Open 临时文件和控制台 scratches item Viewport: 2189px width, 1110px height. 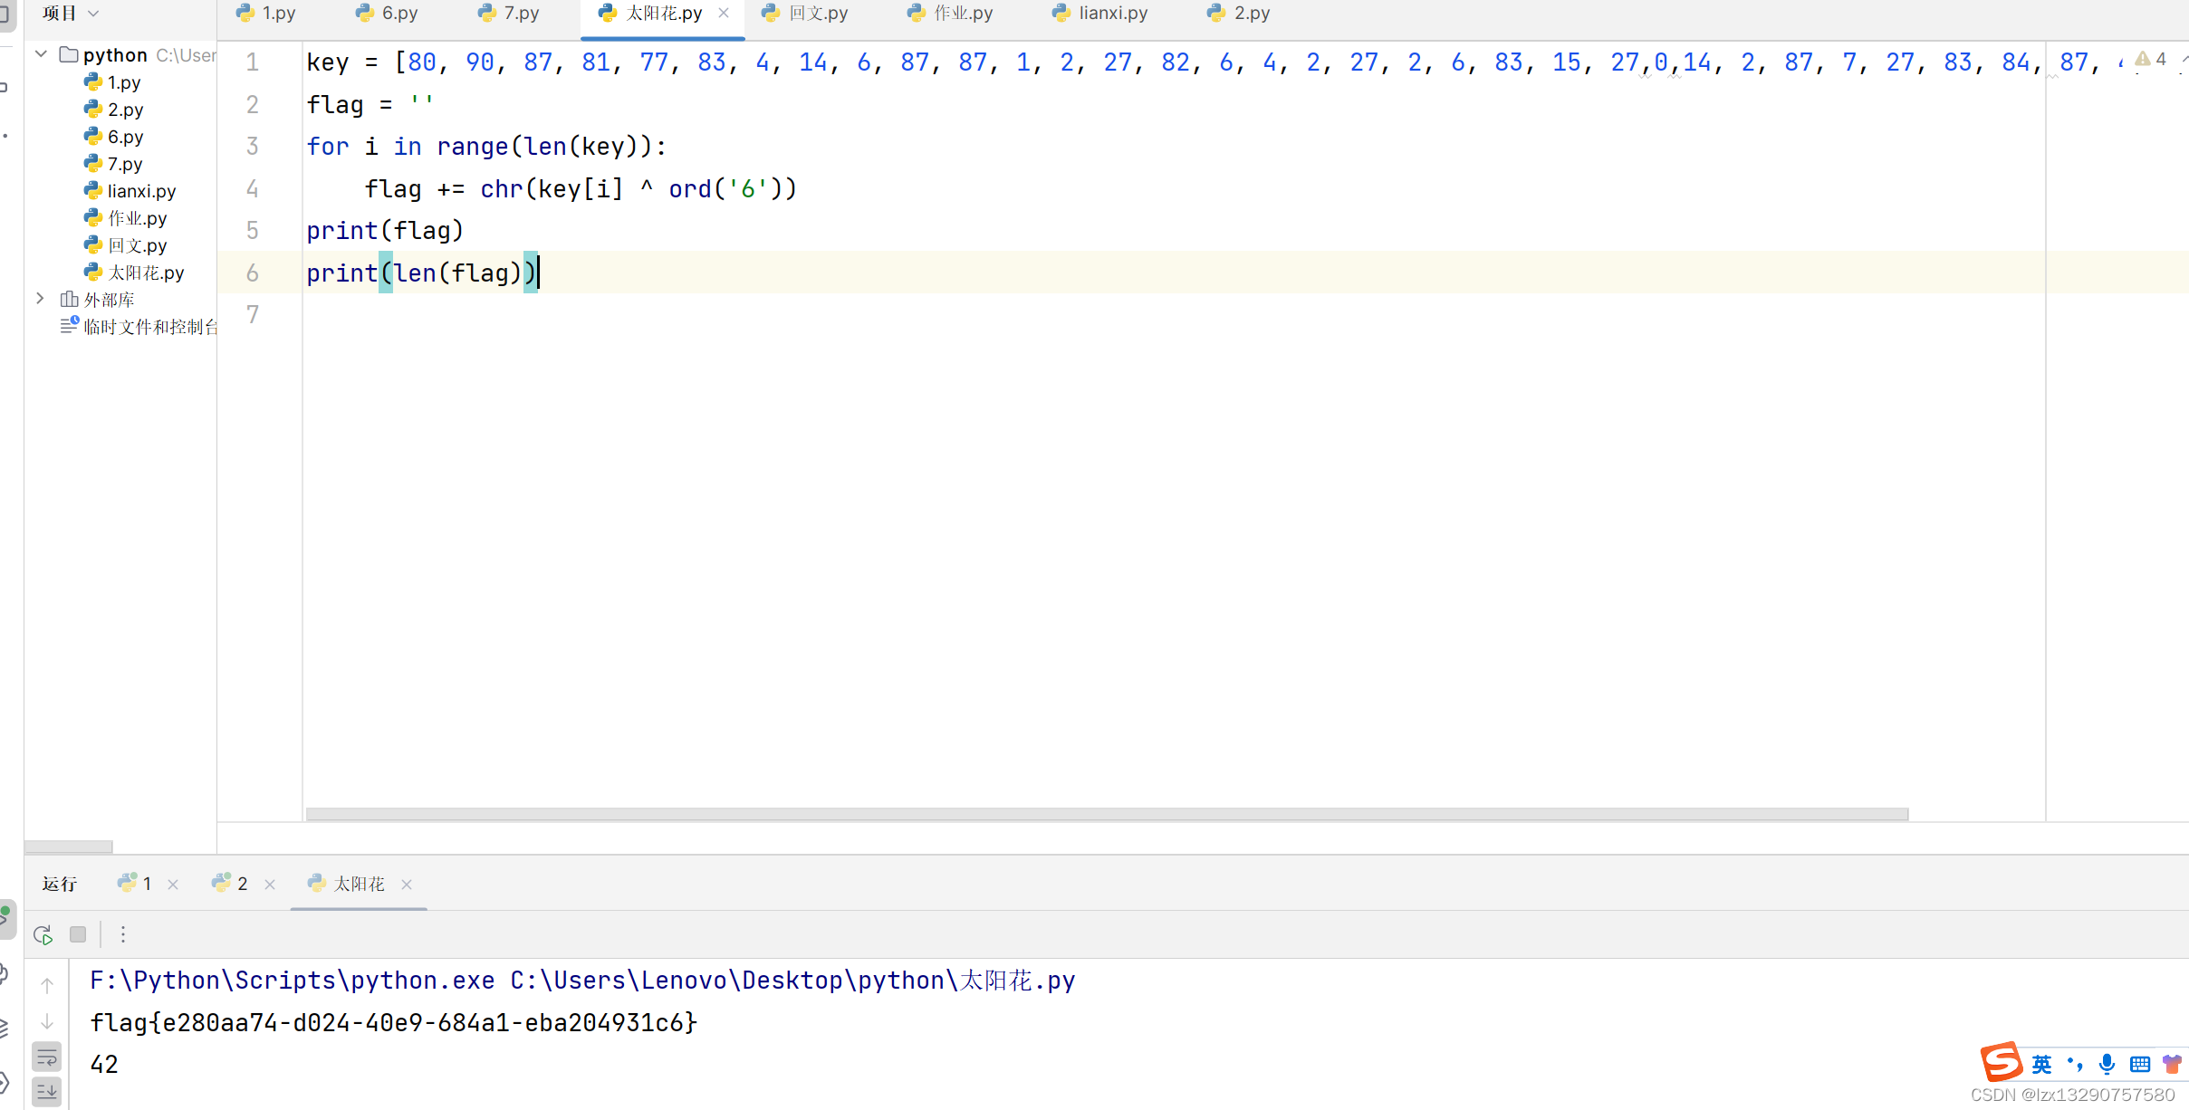(149, 327)
